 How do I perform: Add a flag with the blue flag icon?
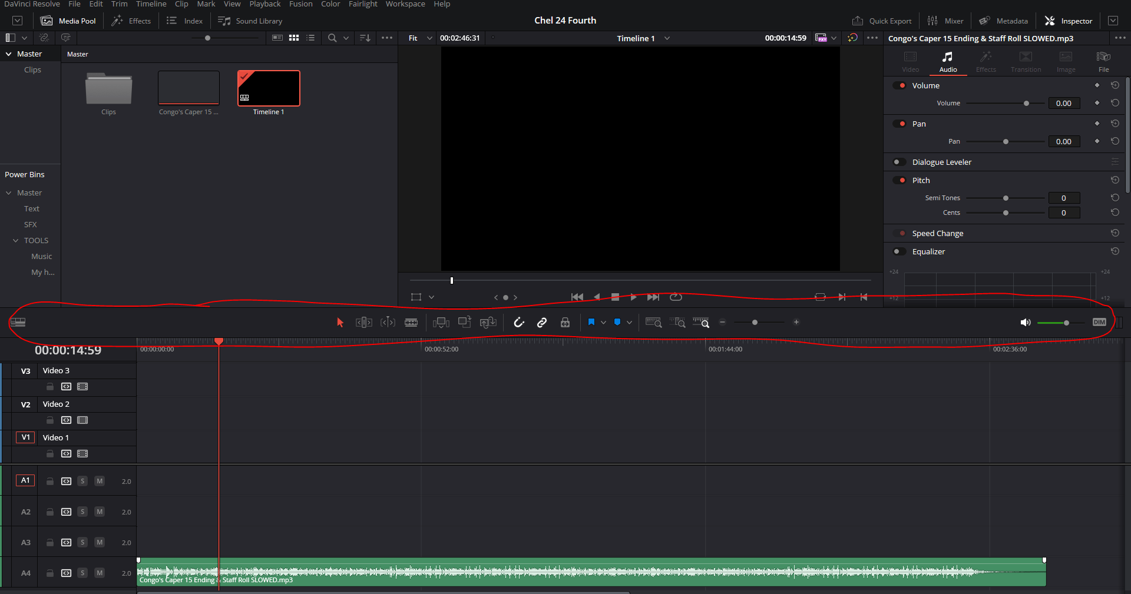(592, 322)
